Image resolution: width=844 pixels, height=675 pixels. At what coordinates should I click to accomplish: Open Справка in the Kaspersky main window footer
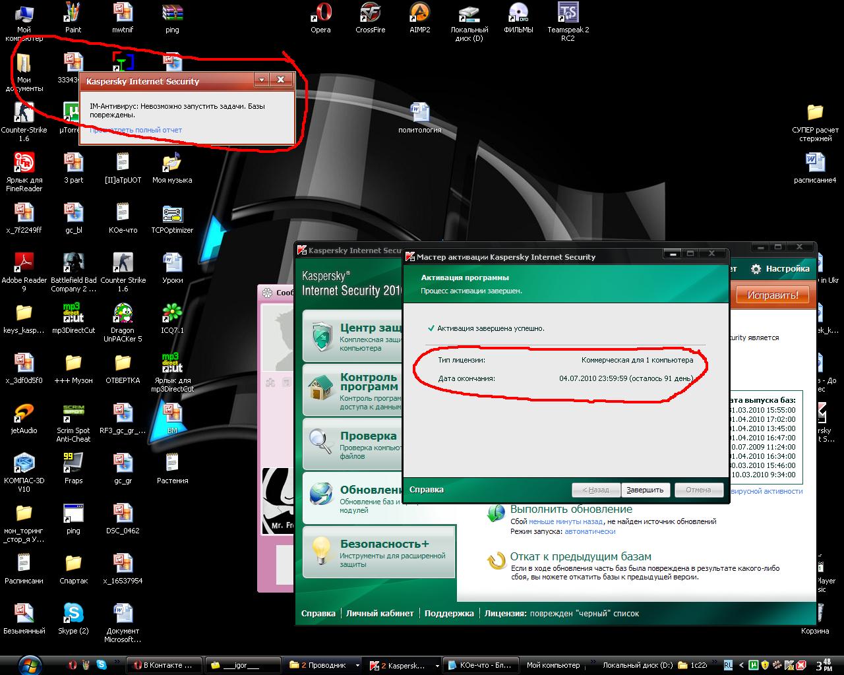click(x=318, y=614)
